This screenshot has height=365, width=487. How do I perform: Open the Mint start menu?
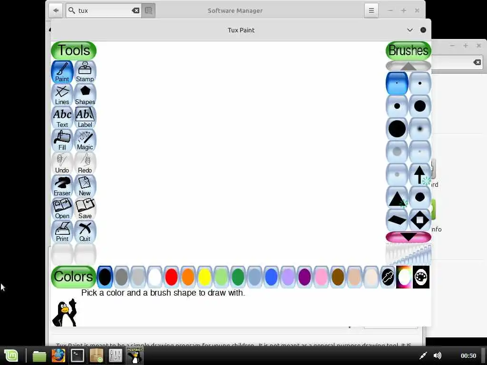click(x=11, y=355)
